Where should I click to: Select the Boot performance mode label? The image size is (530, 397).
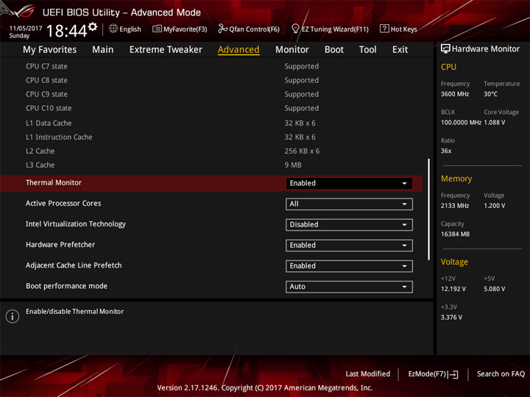[x=66, y=286]
